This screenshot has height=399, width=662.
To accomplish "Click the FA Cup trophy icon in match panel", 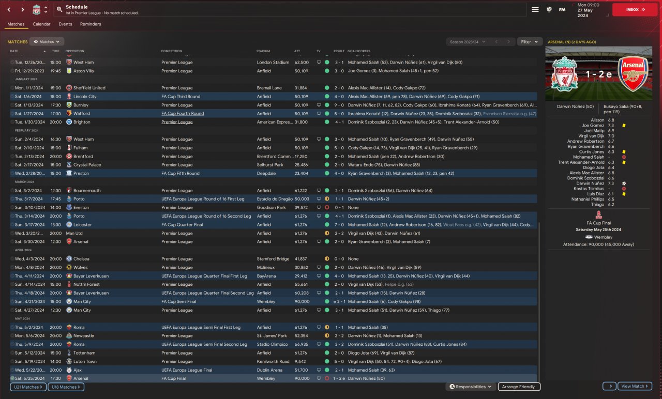I will pyautogui.click(x=598, y=214).
